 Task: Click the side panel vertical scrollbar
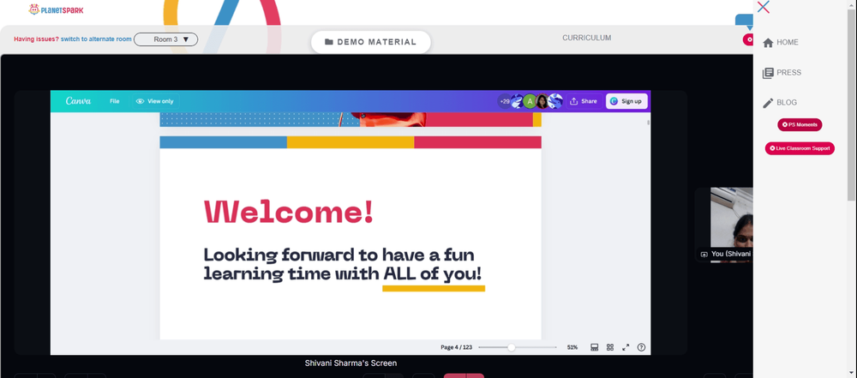pyautogui.click(x=852, y=104)
